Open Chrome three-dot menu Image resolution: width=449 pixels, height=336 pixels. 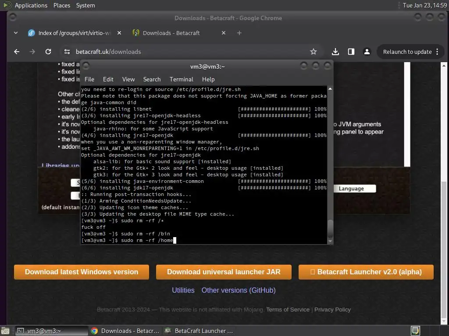click(x=437, y=52)
